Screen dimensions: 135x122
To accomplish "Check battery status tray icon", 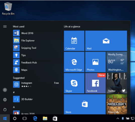I will tap(127, 119).
